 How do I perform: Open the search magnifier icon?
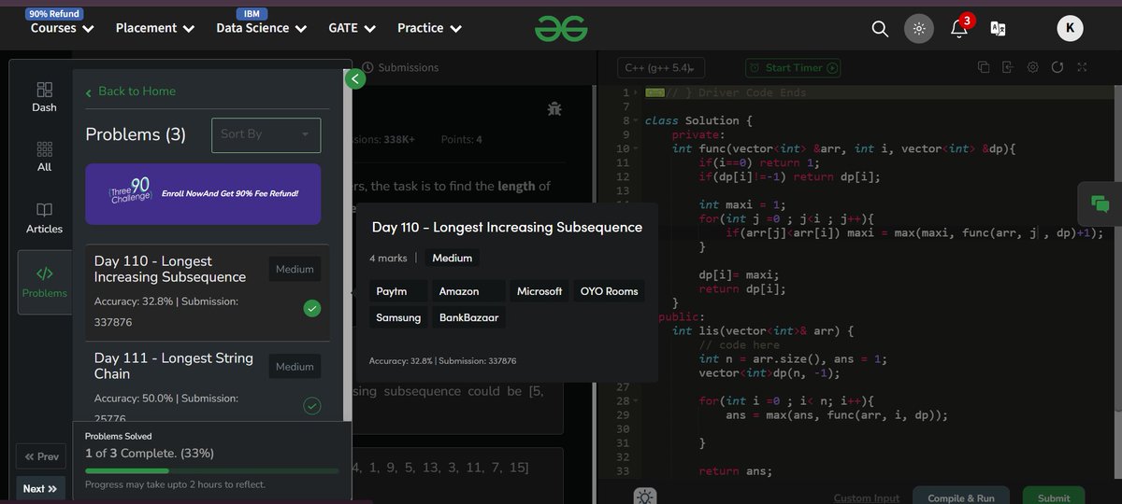(x=880, y=29)
